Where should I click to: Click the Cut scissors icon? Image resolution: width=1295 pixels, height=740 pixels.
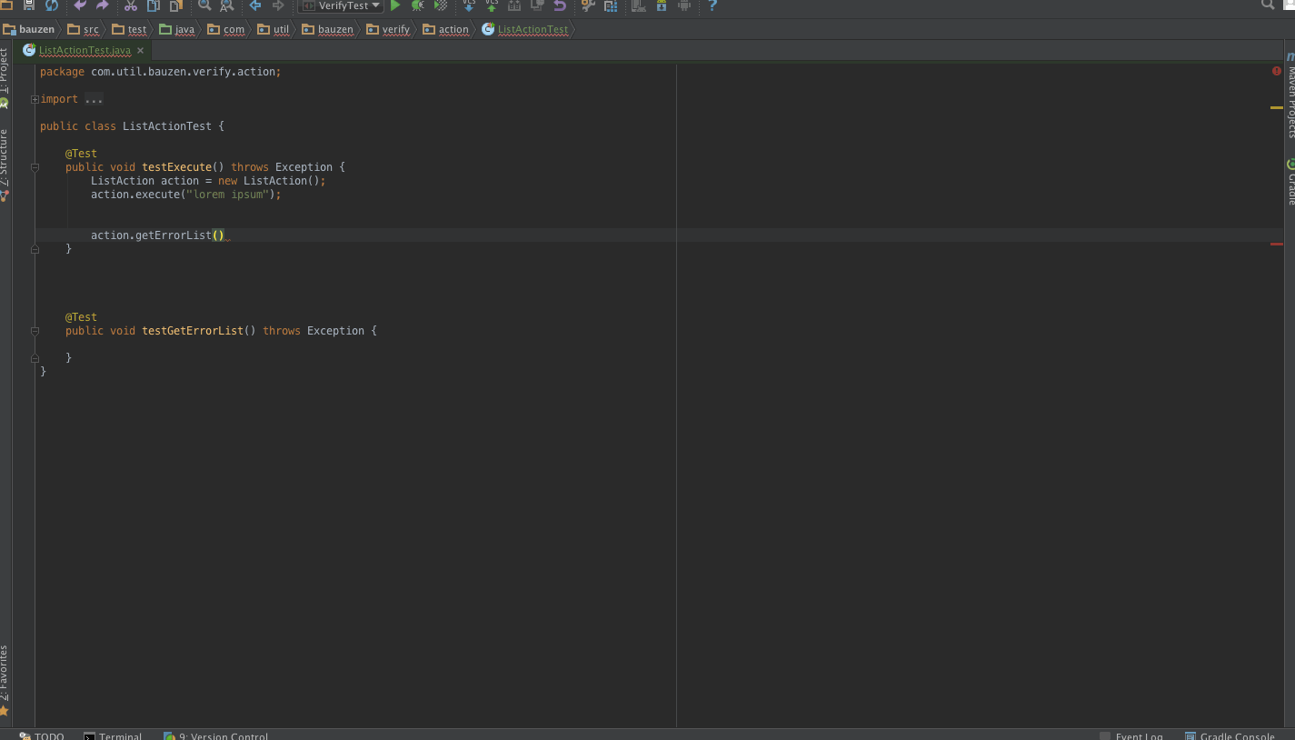click(130, 5)
